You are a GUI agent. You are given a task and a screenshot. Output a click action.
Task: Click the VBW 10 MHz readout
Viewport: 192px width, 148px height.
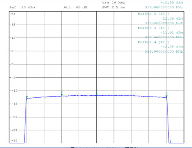pyautogui.click(x=114, y=2)
